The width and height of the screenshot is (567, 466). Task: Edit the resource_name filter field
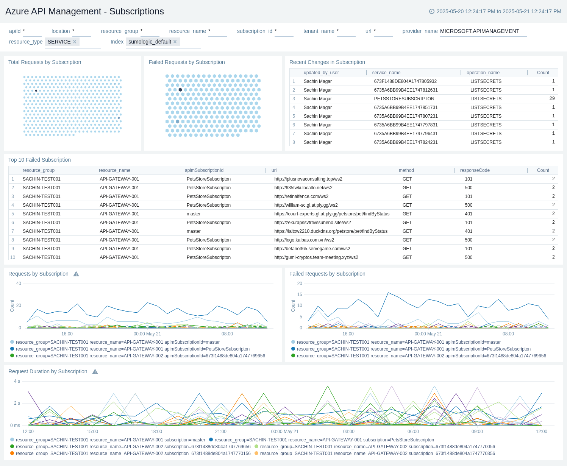point(218,31)
